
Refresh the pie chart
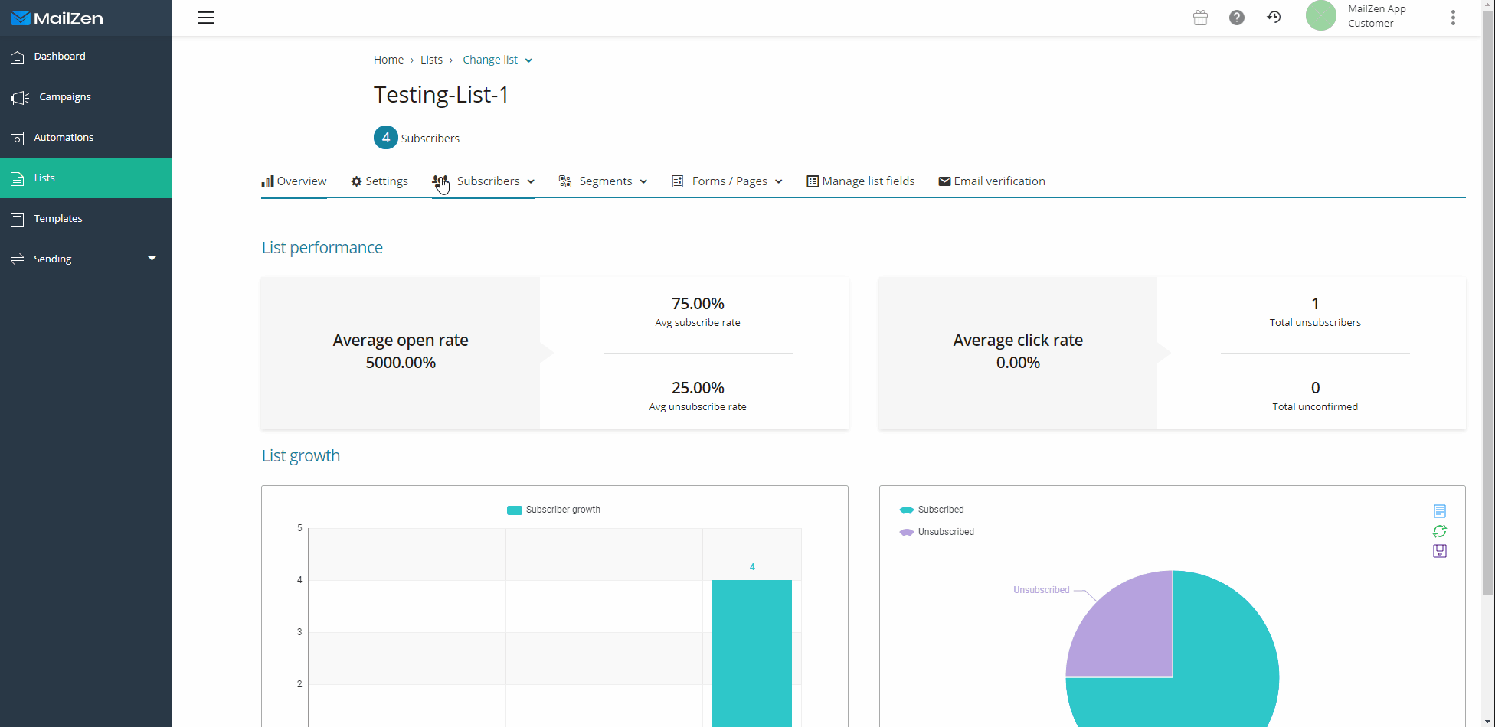[x=1440, y=531]
